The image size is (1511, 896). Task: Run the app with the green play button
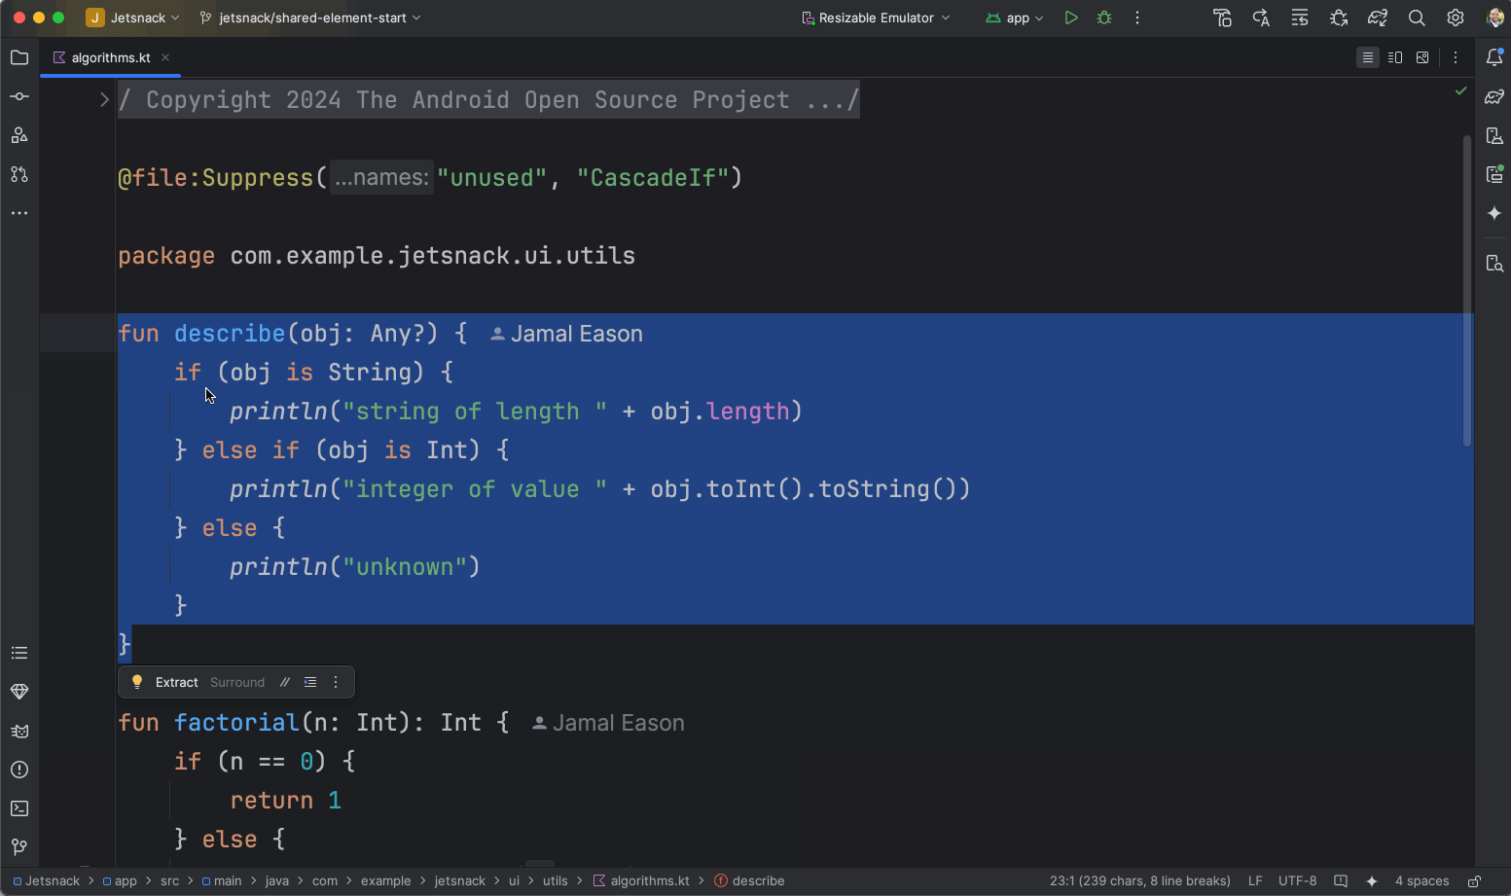(1071, 18)
